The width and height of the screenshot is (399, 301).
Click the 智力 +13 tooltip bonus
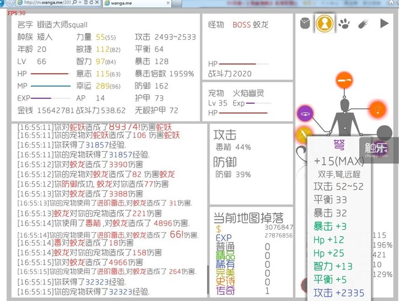(x=333, y=266)
